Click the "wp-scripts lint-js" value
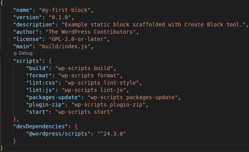Screen dimensions: 249x152 [94, 90]
